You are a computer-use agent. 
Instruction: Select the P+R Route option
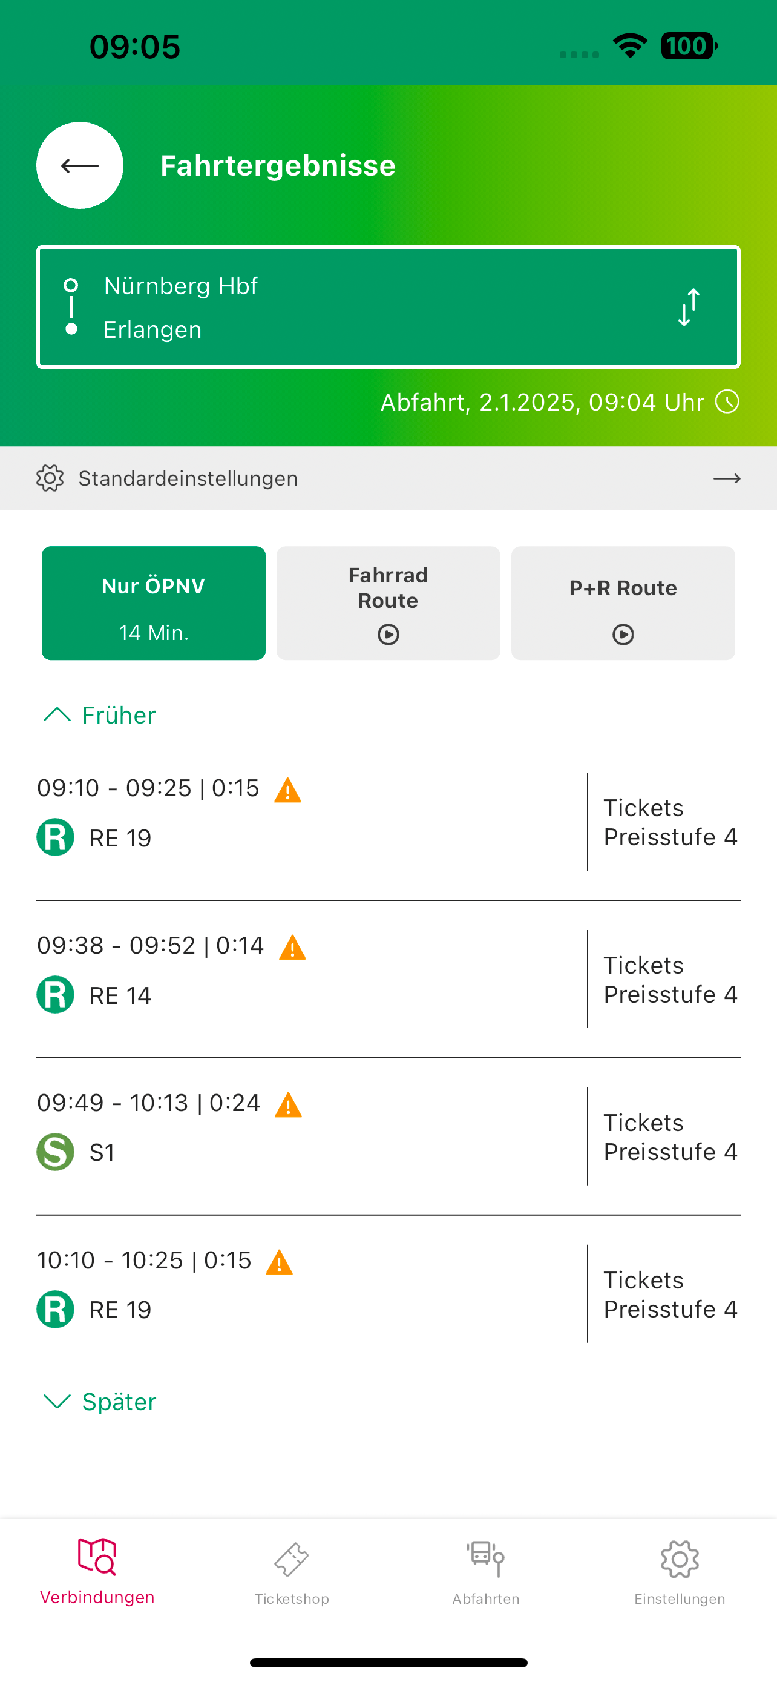pyautogui.click(x=623, y=603)
